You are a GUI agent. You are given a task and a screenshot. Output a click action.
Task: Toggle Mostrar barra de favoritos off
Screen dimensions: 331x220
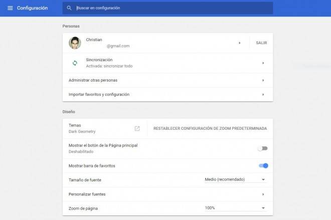coord(263,165)
